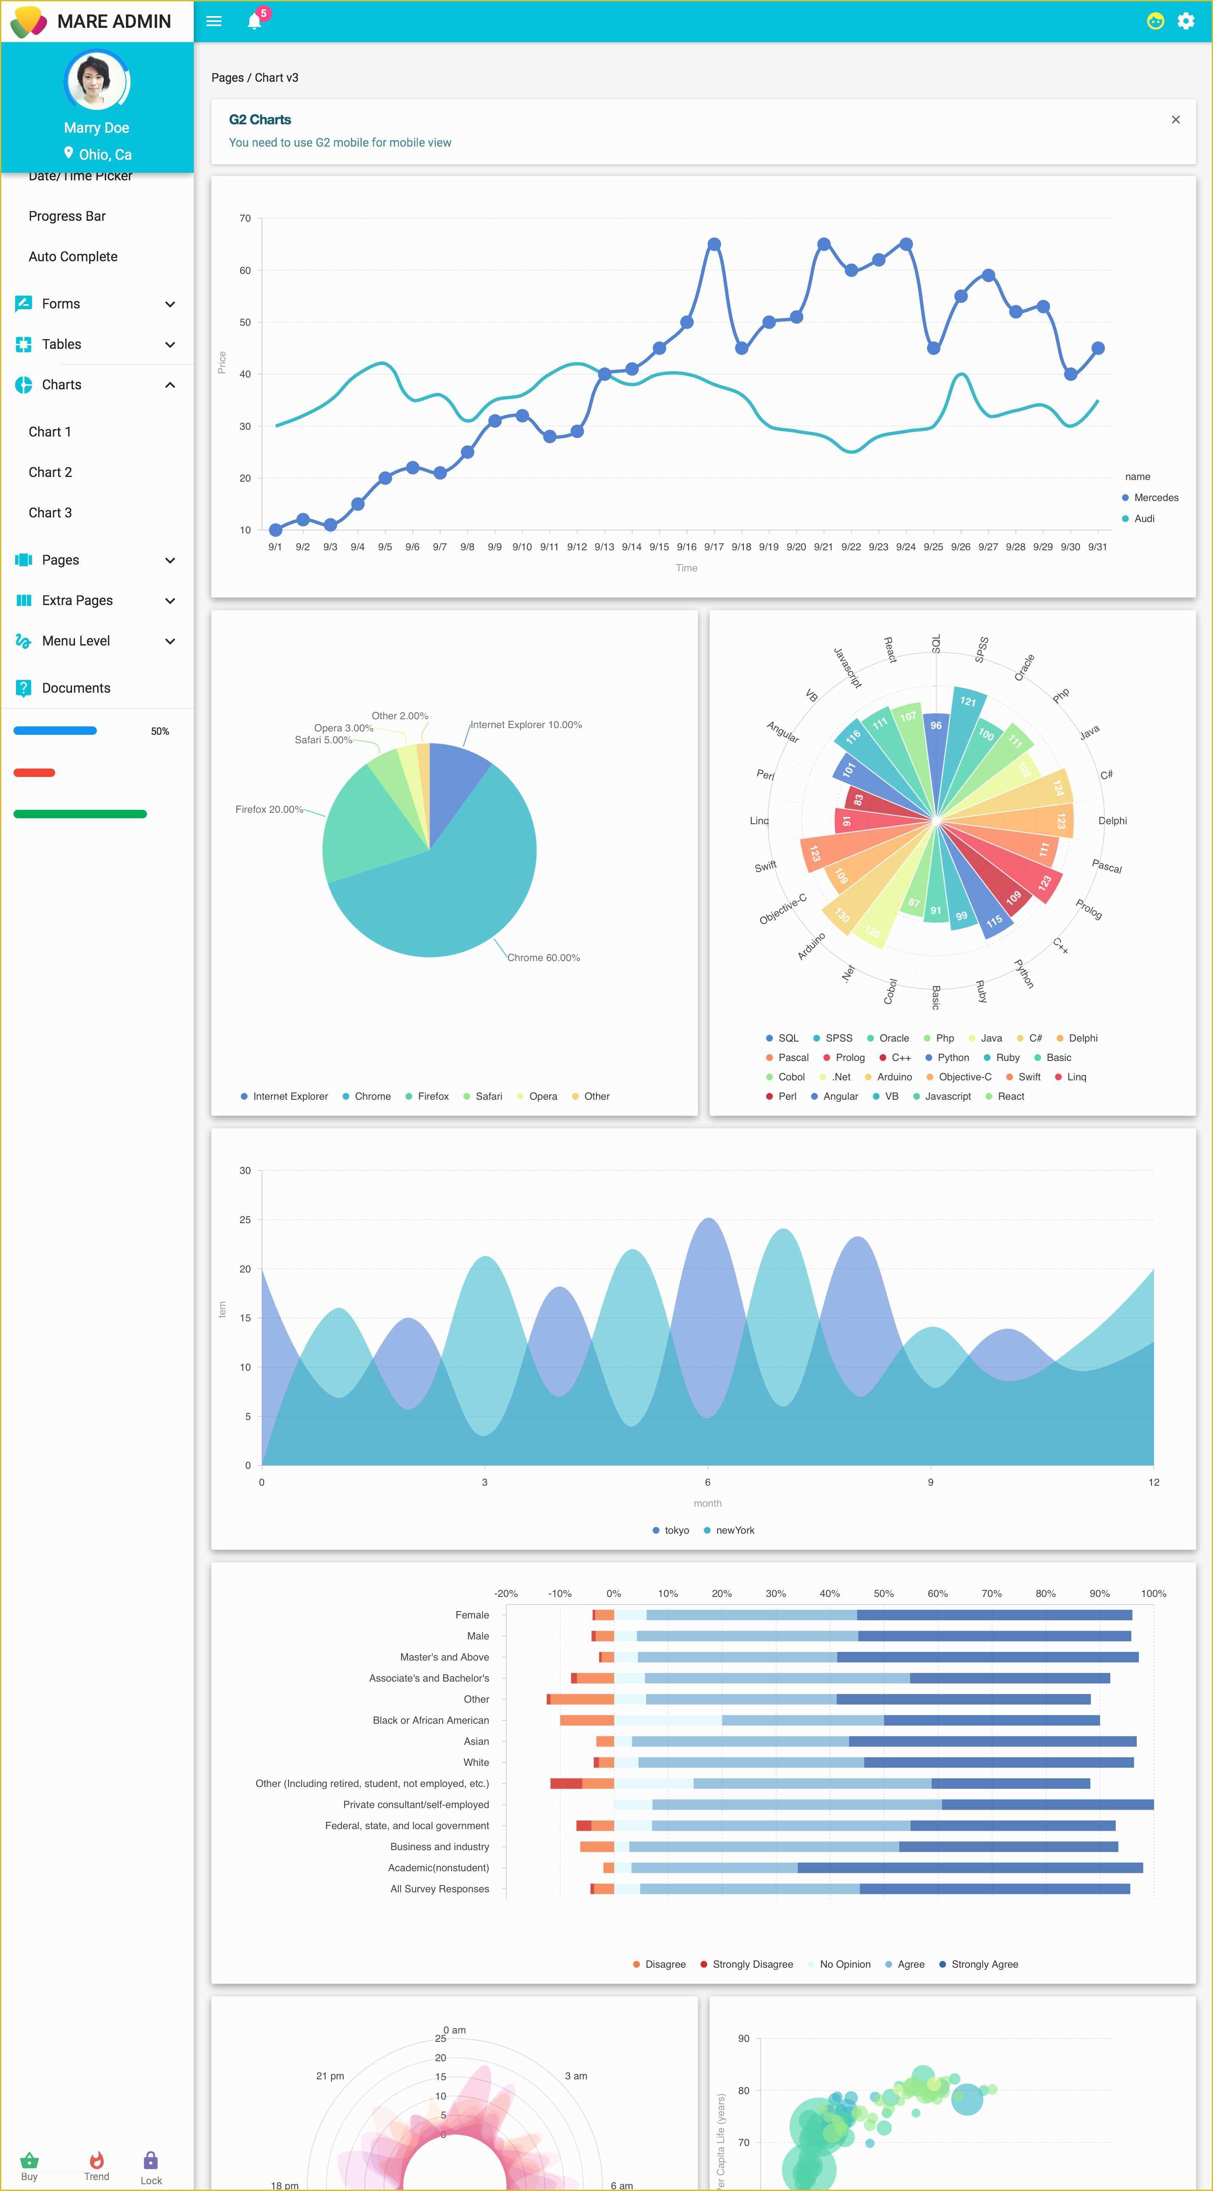Click Mercedes data point at 9/17
Screen dimensions: 1213x2191
[714, 244]
